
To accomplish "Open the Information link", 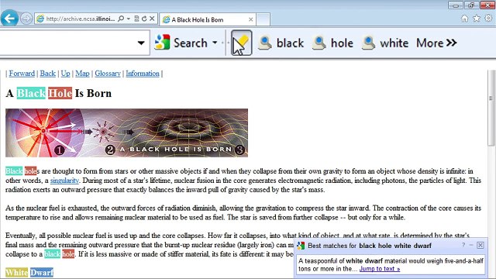I will 143,74.
